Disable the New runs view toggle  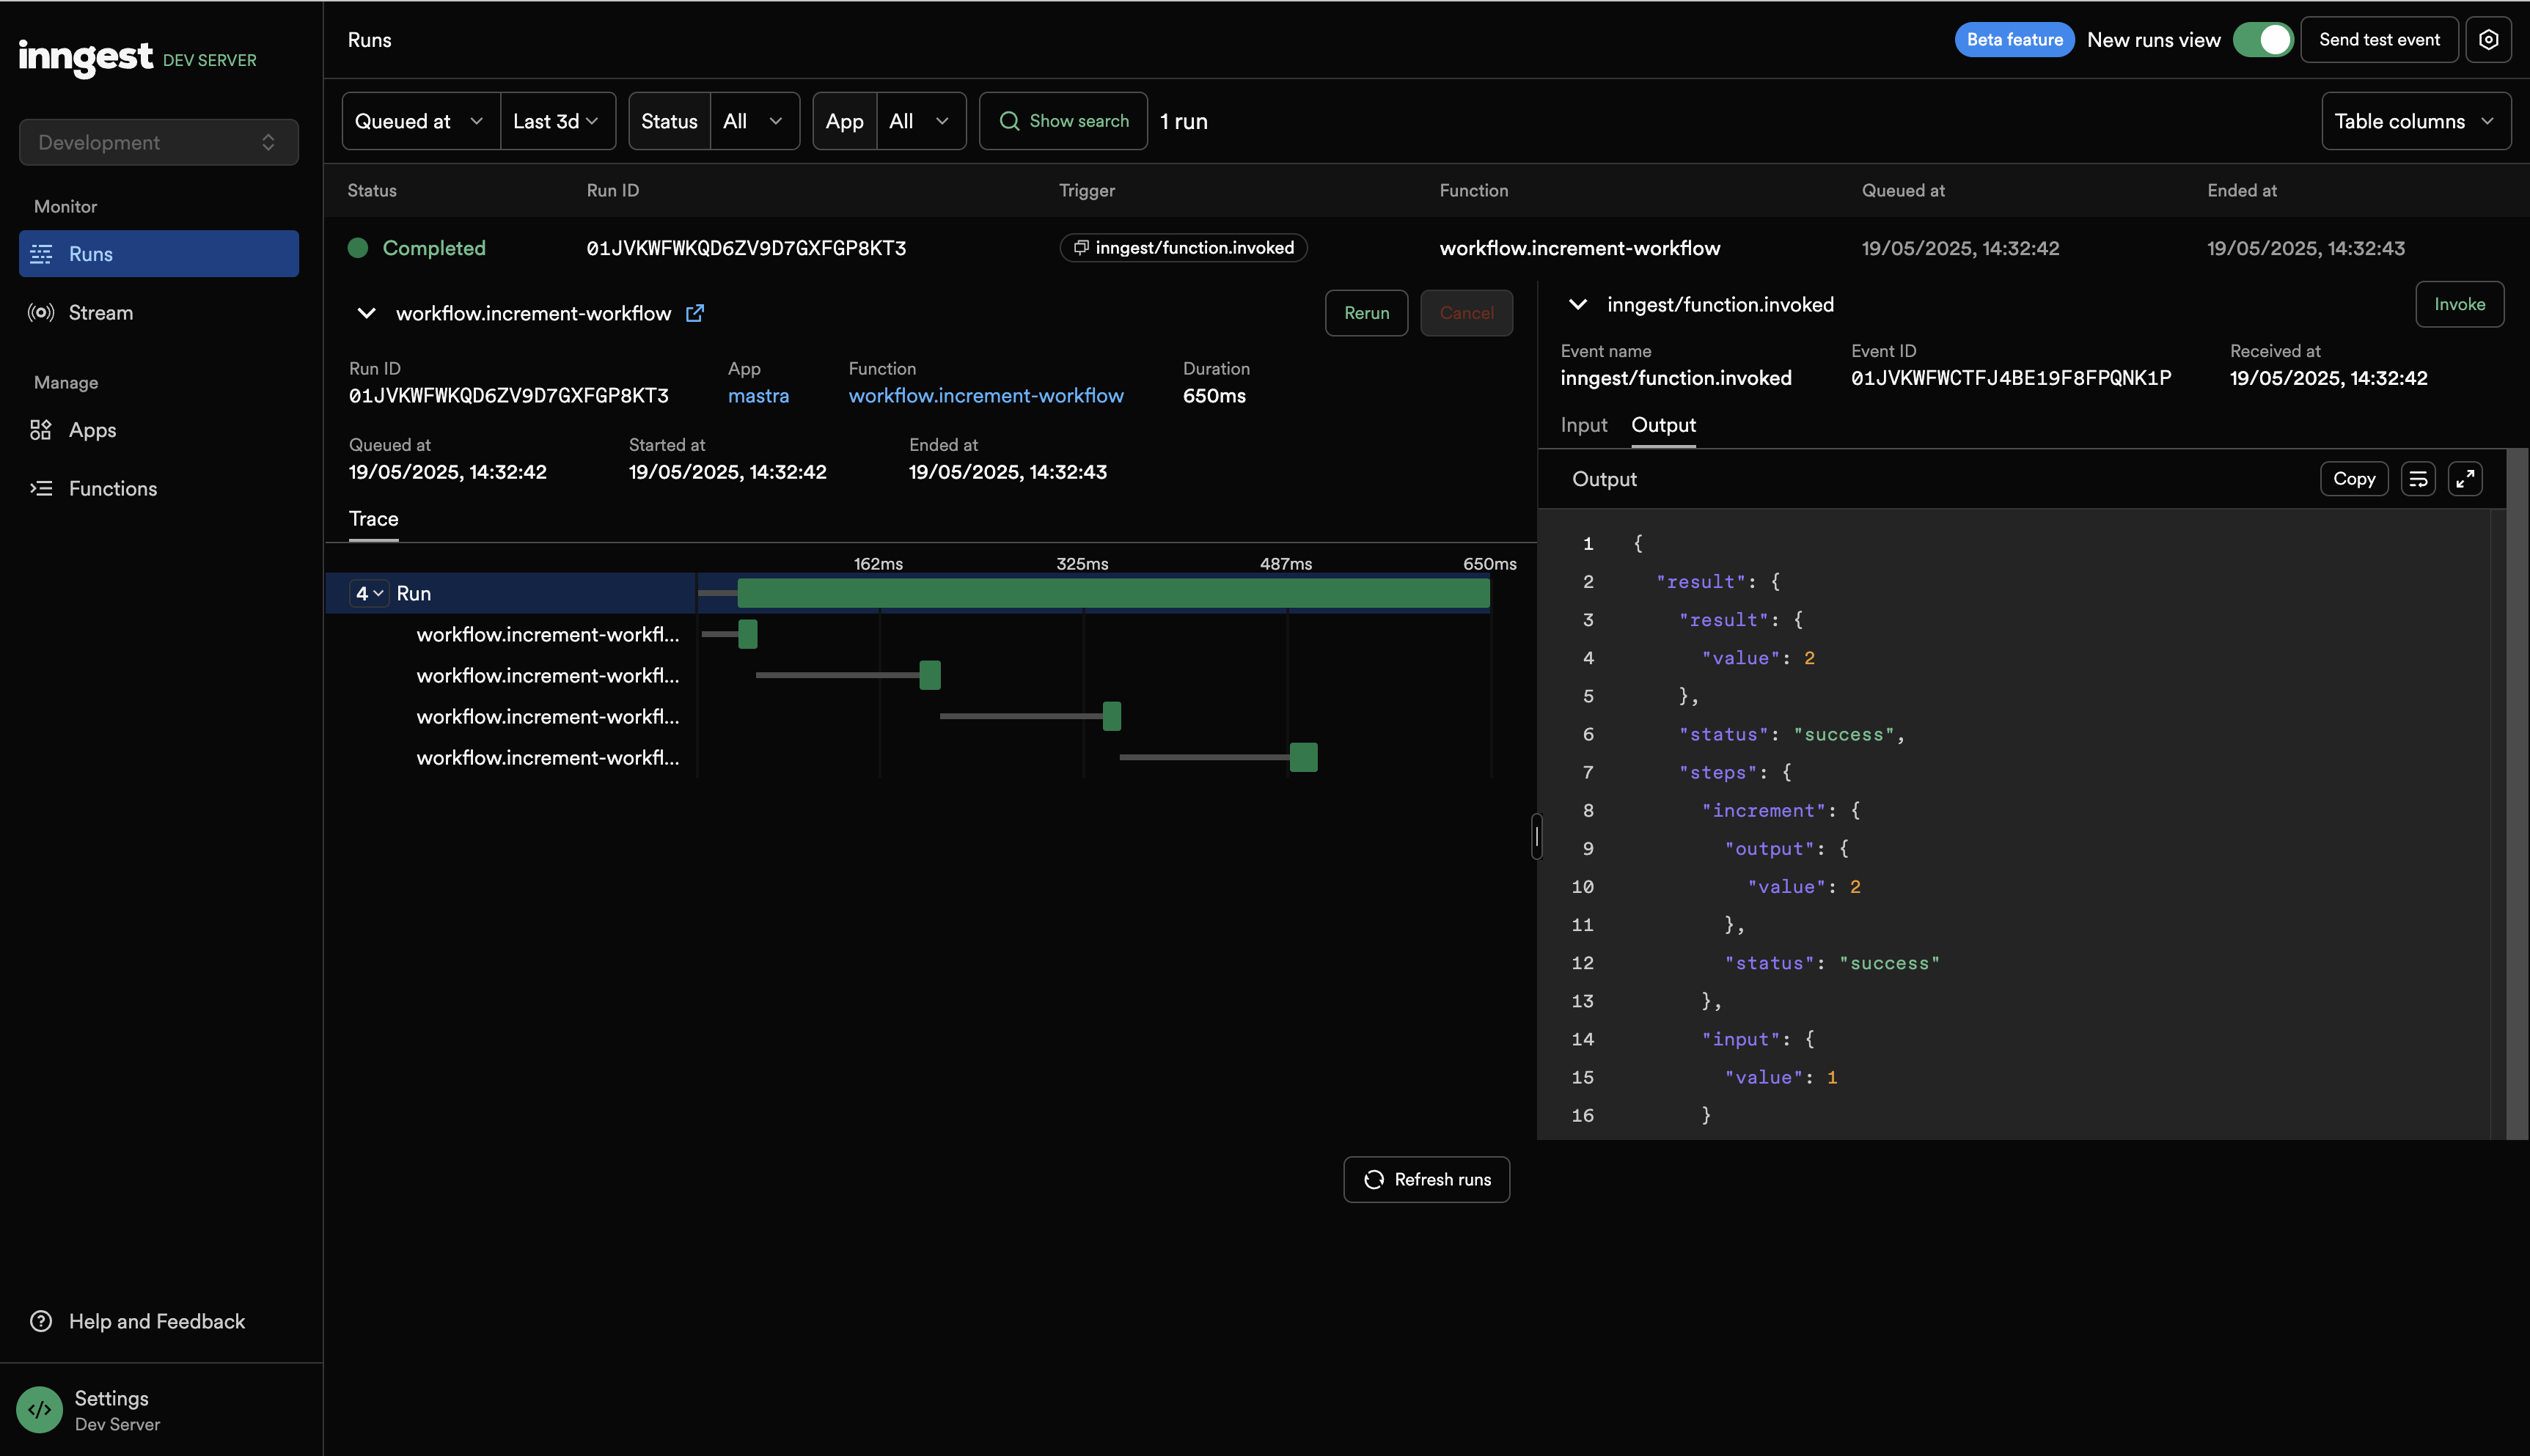click(x=2263, y=40)
